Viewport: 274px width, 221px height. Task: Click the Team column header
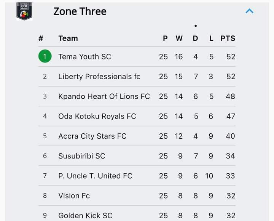68,38
